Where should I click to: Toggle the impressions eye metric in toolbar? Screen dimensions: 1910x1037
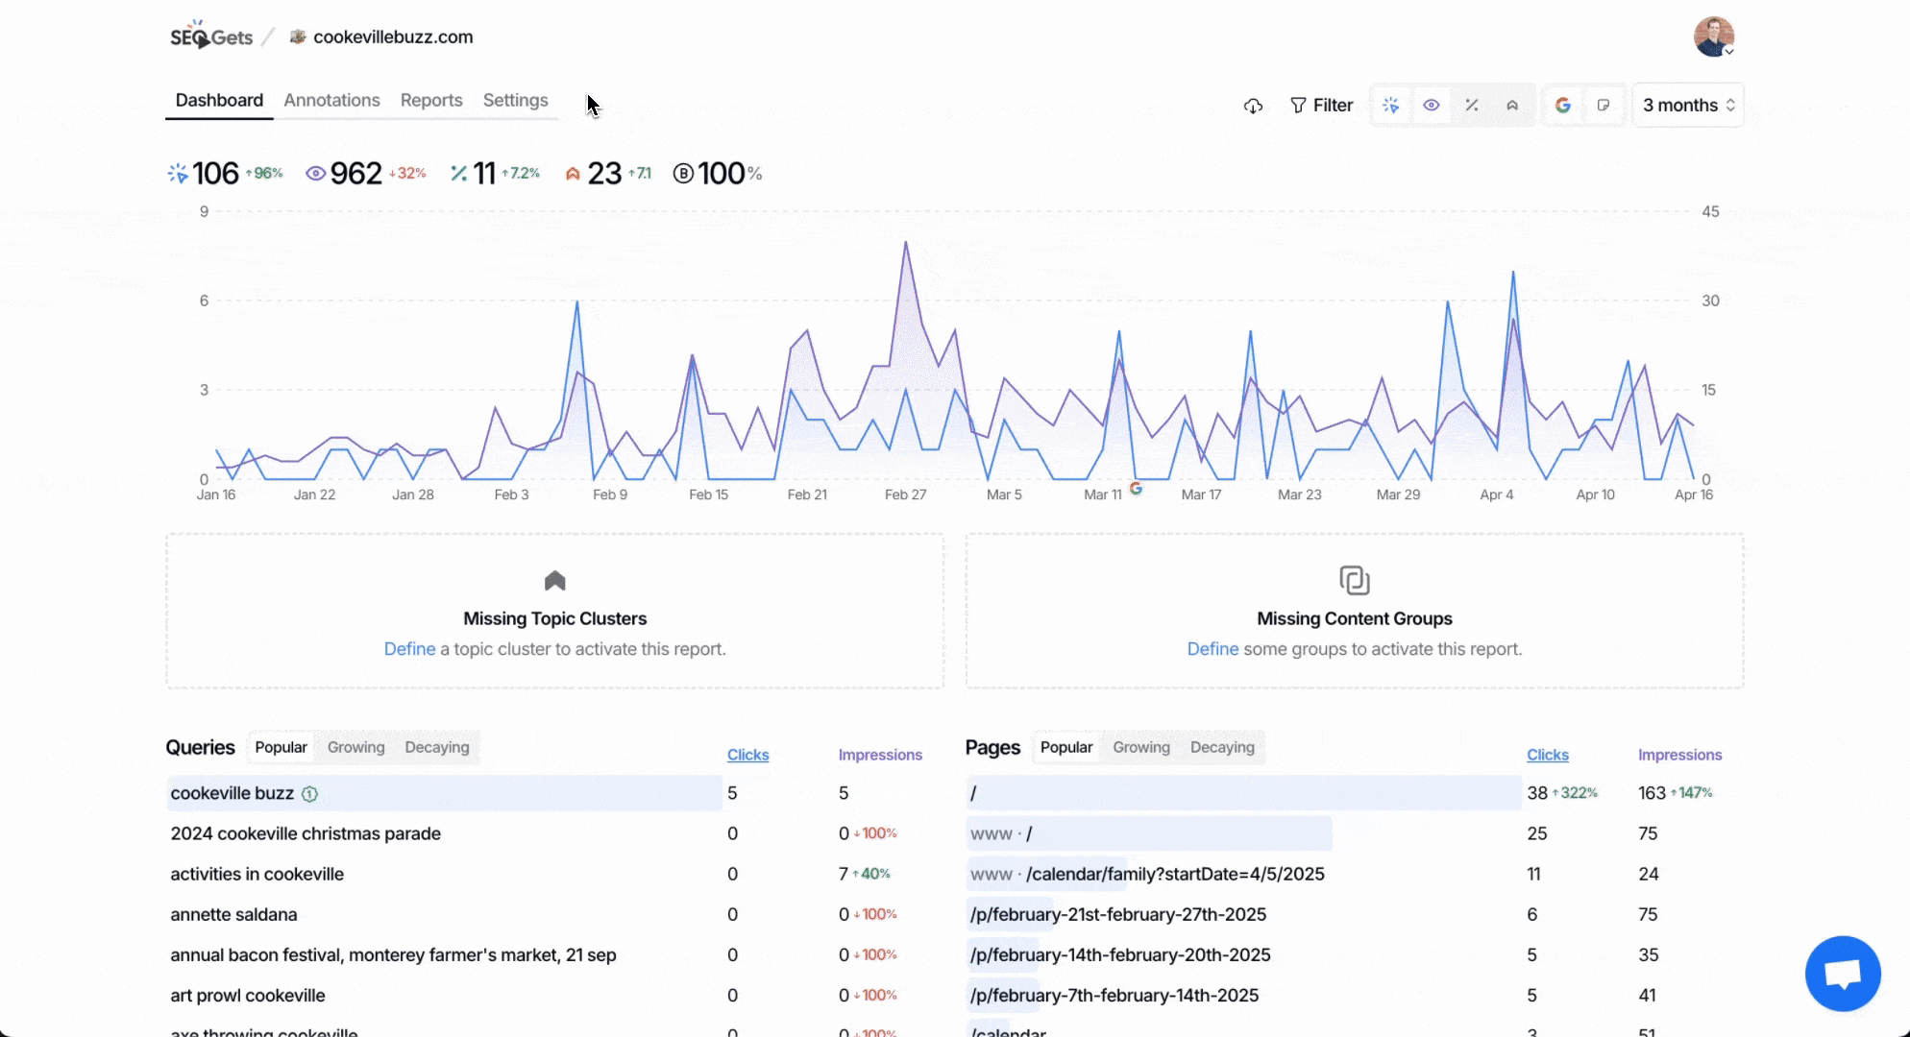pyautogui.click(x=1431, y=106)
